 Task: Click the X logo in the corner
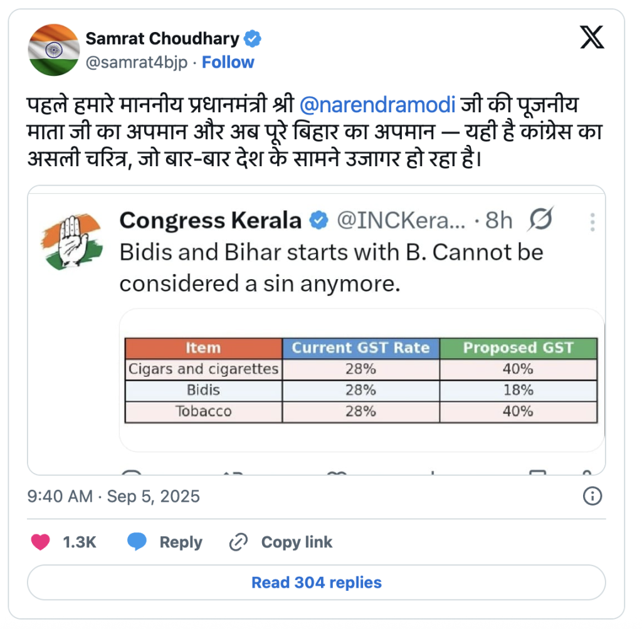click(x=592, y=38)
